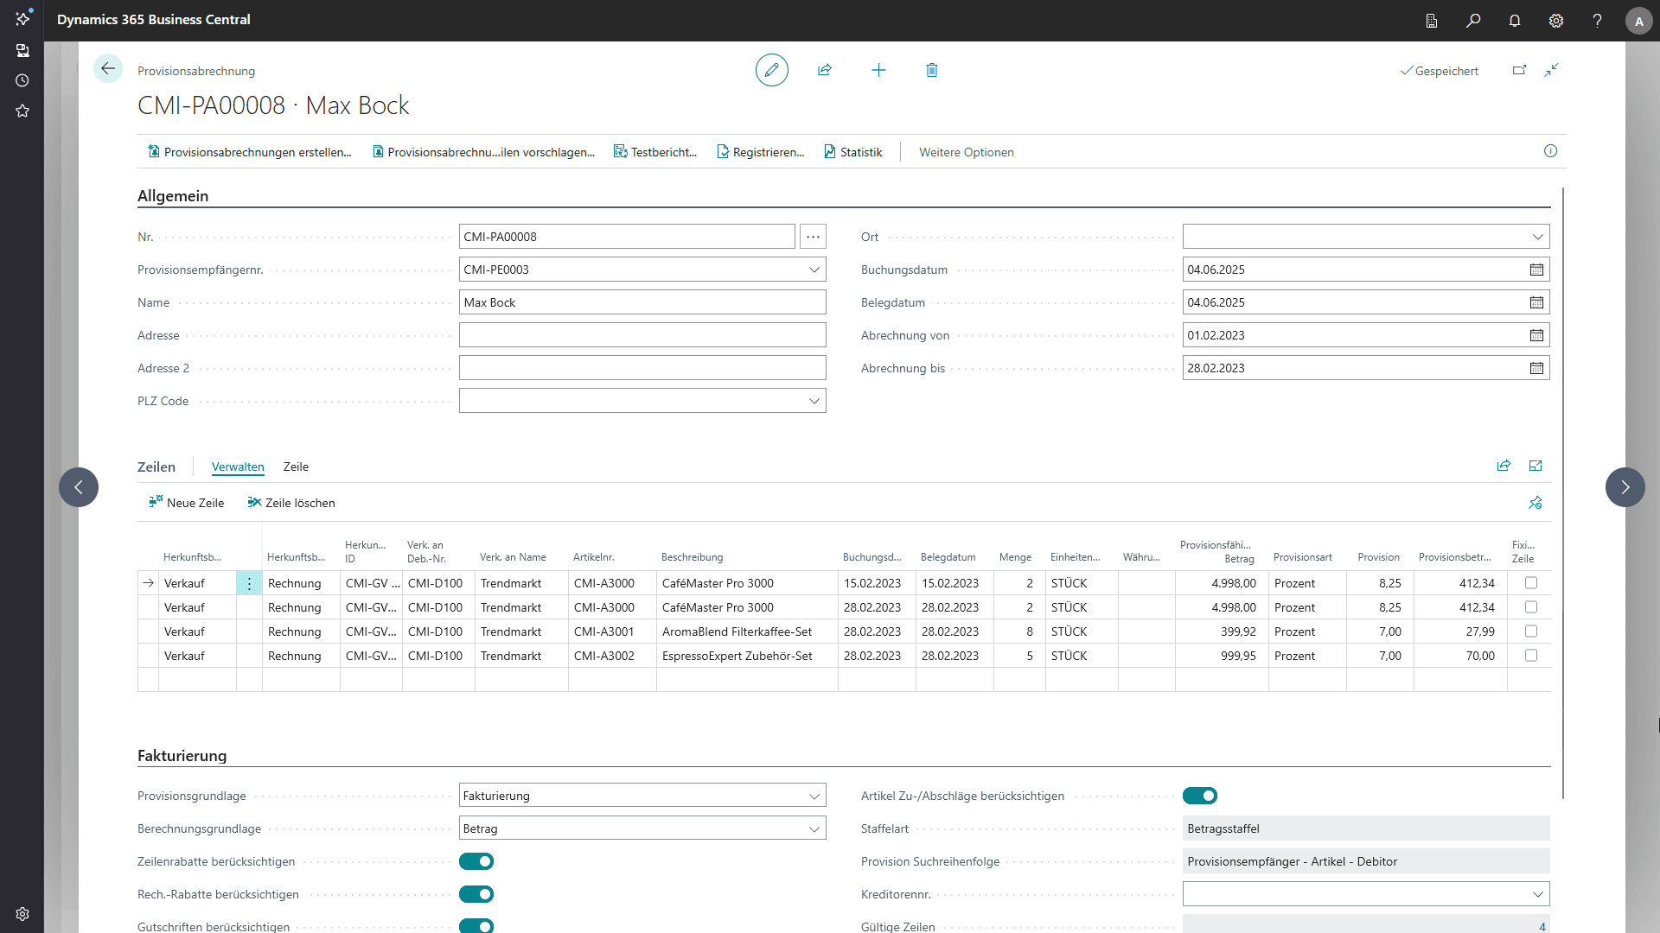Click Zeile löschen button
Viewport: 1660px width, 933px height.
(291, 503)
